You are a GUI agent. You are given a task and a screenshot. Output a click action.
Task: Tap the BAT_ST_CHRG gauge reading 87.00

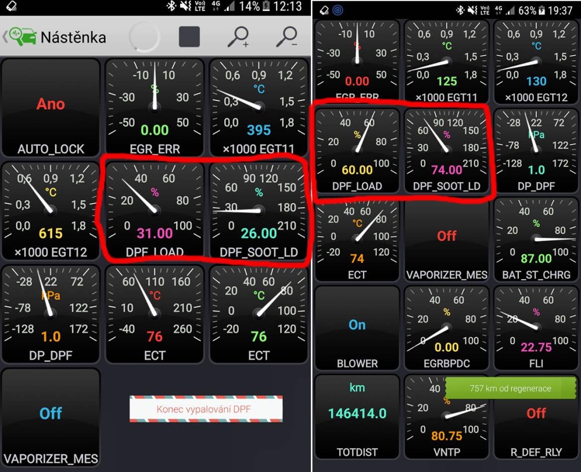point(536,239)
